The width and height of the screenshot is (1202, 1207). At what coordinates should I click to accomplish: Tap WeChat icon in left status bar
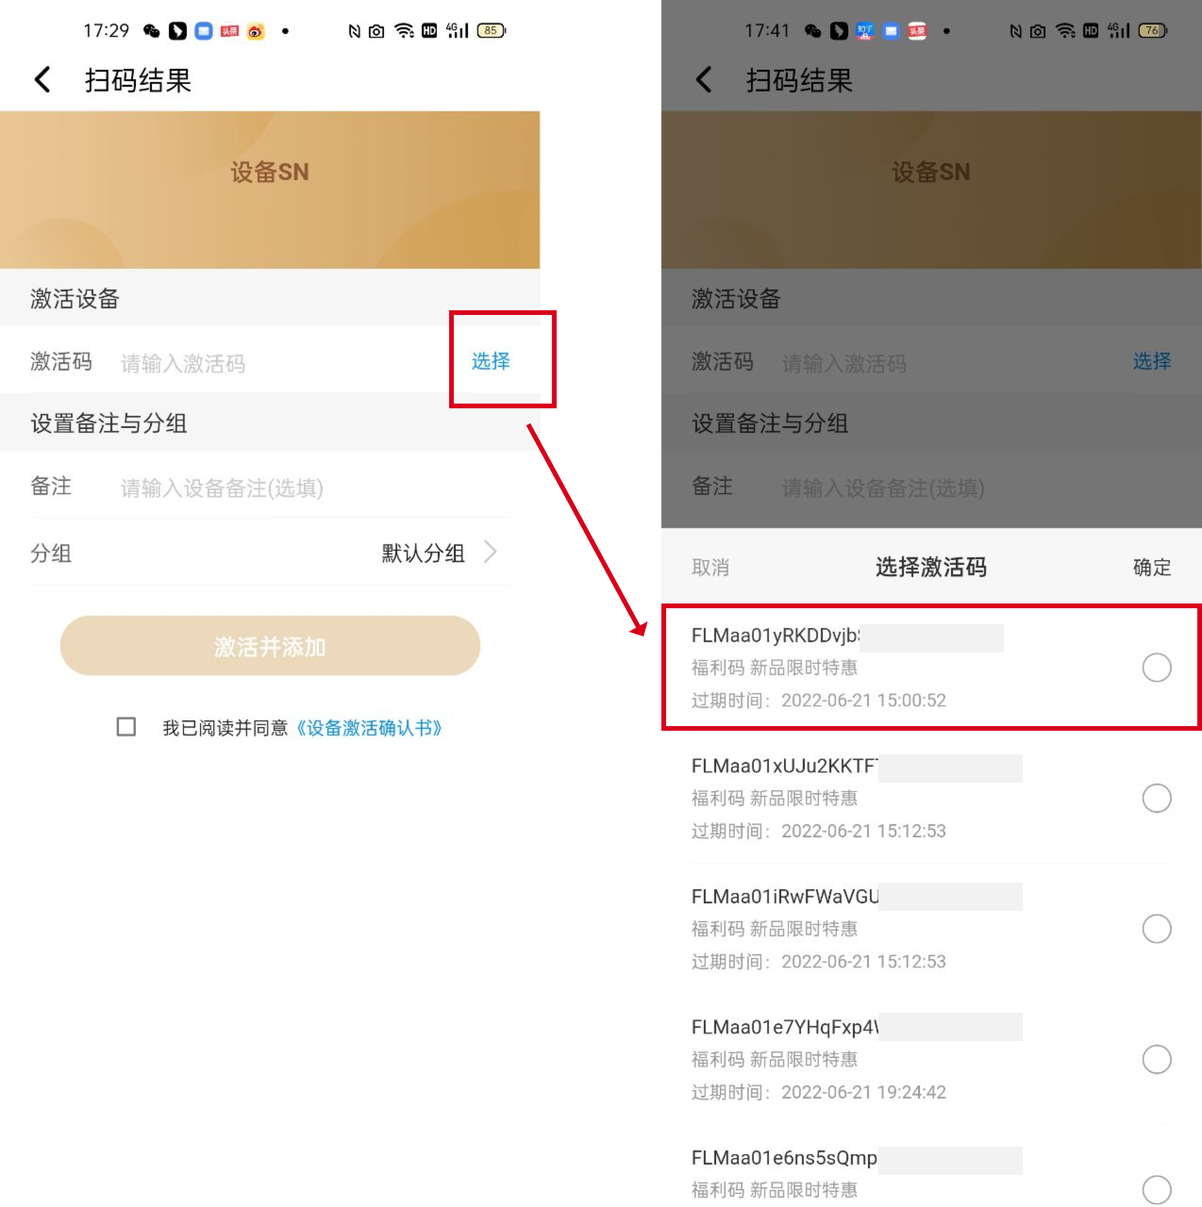pyautogui.click(x=151, y=31)
